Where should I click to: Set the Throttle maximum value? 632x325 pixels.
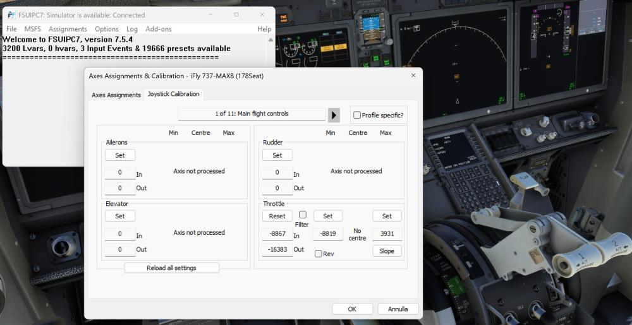387,216
